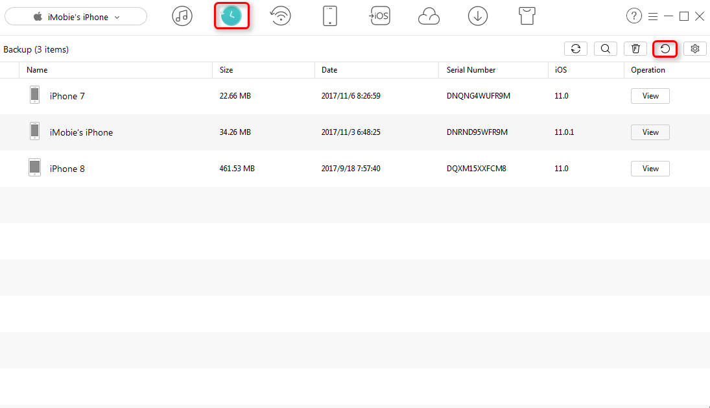The image size is (710, 408).
Task: Select the iPhone 7 backup row name
Action: [x=67, y=96]
